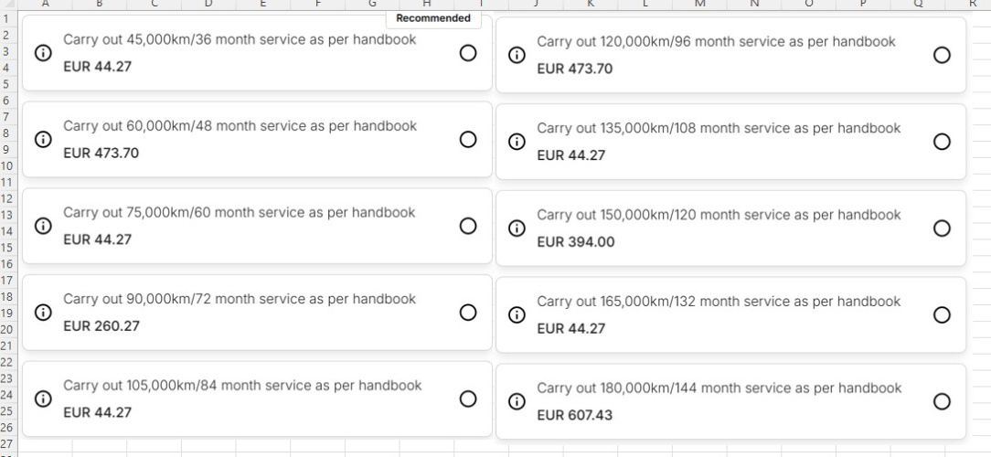Click info icon for 105,000km/84 month service
This screenshot has height=457, width=991.
tap(42, 399)
